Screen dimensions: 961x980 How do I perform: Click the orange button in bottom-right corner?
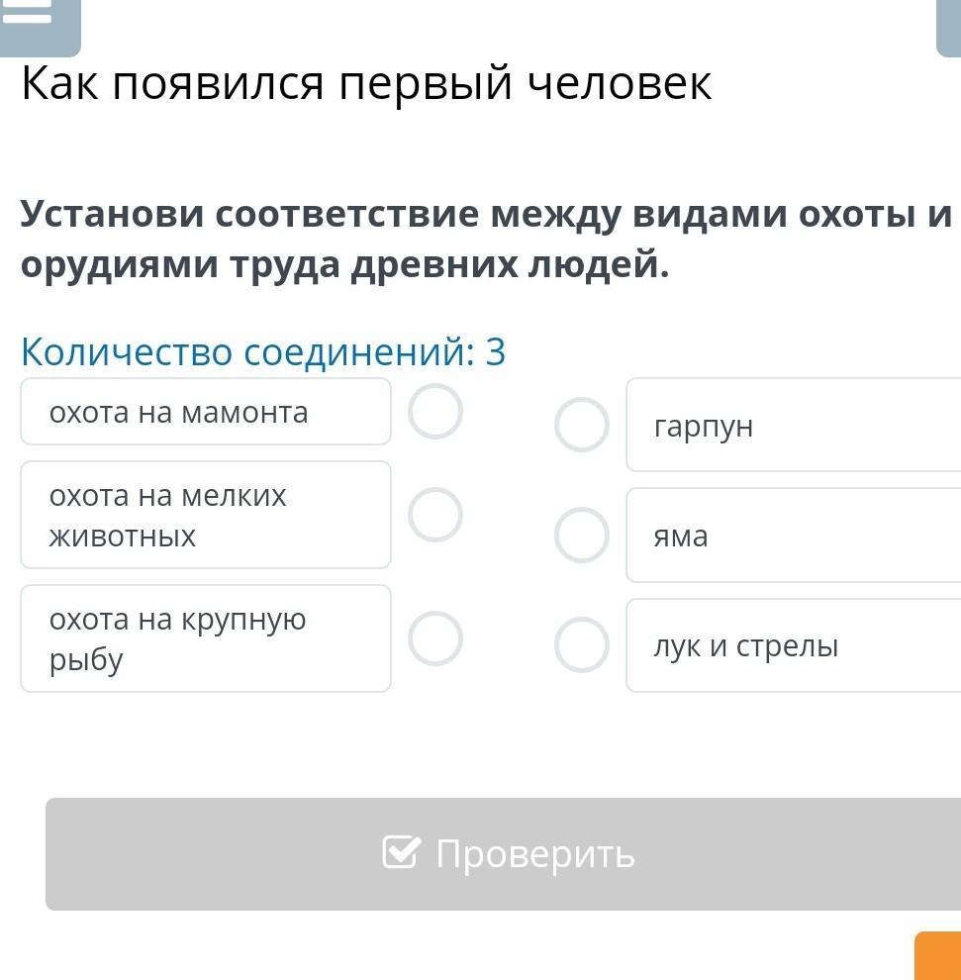[x=939, y=957]
